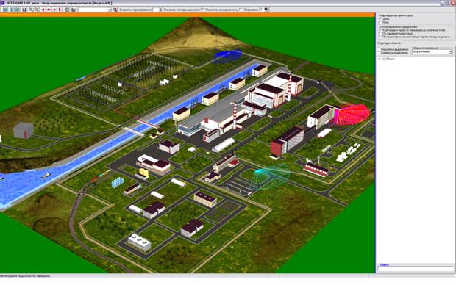Select the 'День' radio button
This screenshot has width=456, height=285.
pyautogui.click(x=380, y=18)
